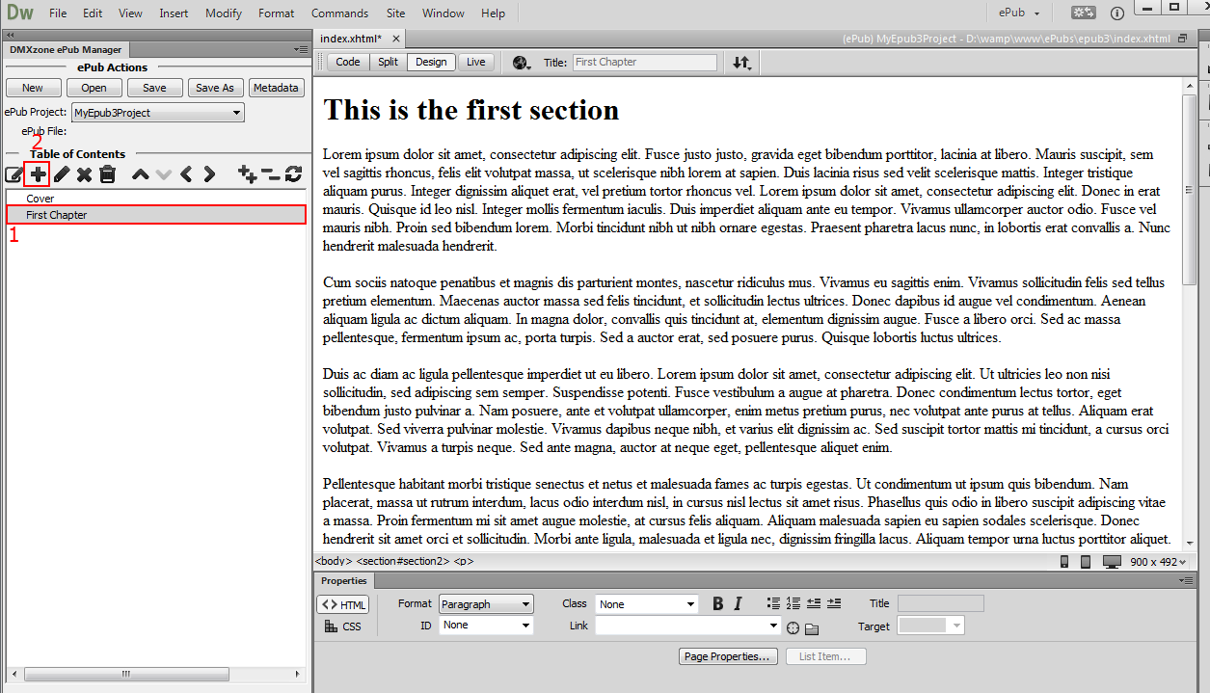The image size is (1210, 693).
Task: Apply text outdent in Properties
Action: (x=814, y=603)
